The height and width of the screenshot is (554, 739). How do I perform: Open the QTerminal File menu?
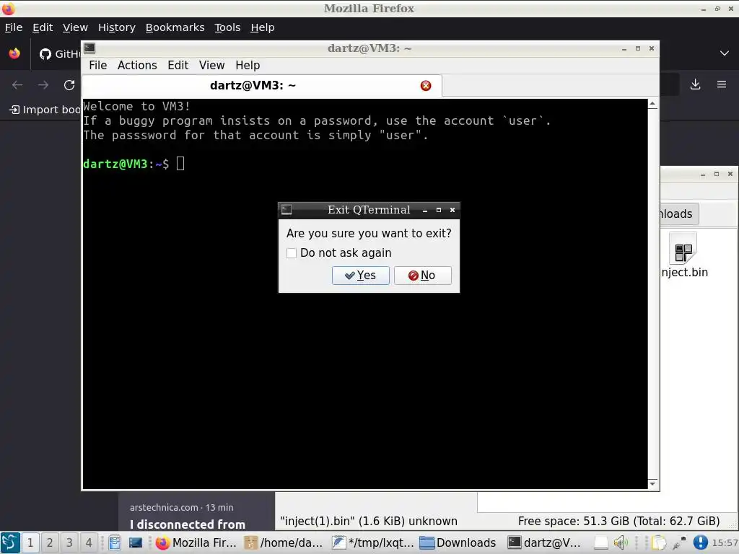coord(98,65)
